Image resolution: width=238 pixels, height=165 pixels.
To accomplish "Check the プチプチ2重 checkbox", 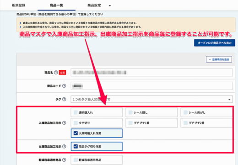I will pos(185,123).
